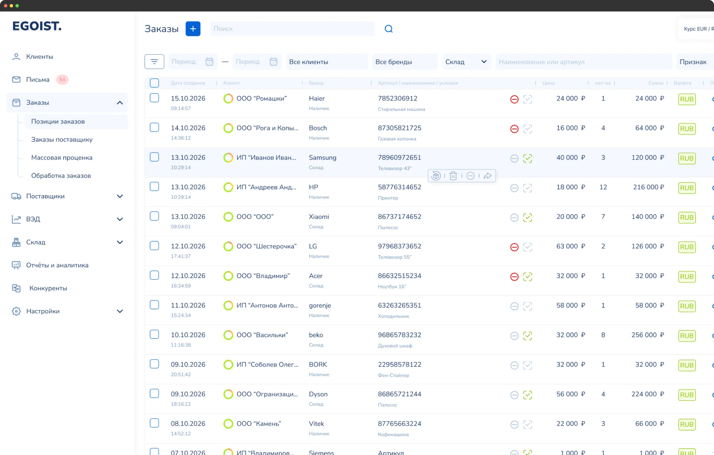Open calendar icon in second Период field
This screenshot has height=455, width=714.
pyautogui.click(x=273, y=62)
